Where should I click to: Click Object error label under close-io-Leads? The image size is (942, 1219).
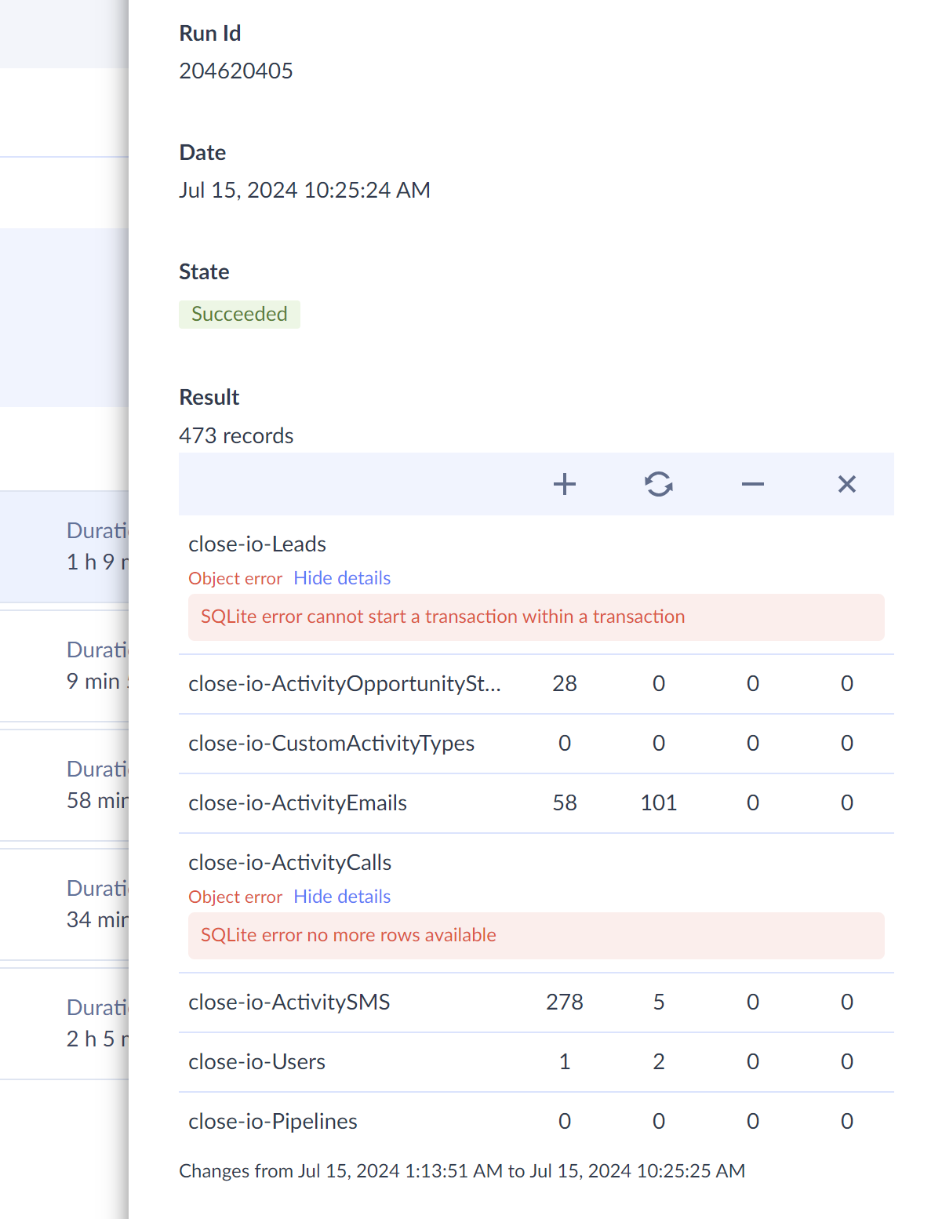[235, 578]
